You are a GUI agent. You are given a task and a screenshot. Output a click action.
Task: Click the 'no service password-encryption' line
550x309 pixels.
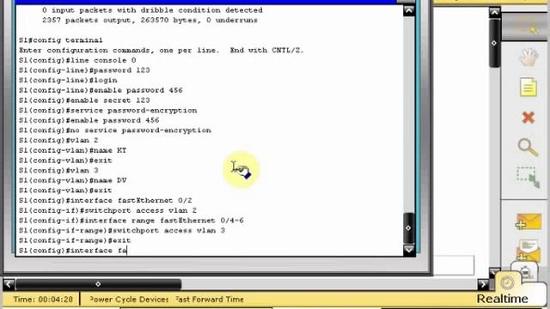[x=114, y=130]
